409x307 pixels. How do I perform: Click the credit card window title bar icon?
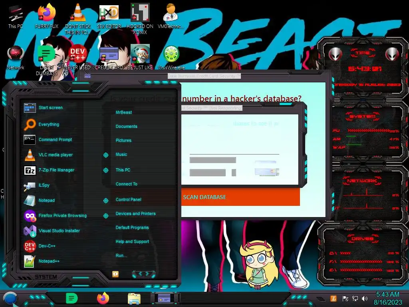coord(87,76)
